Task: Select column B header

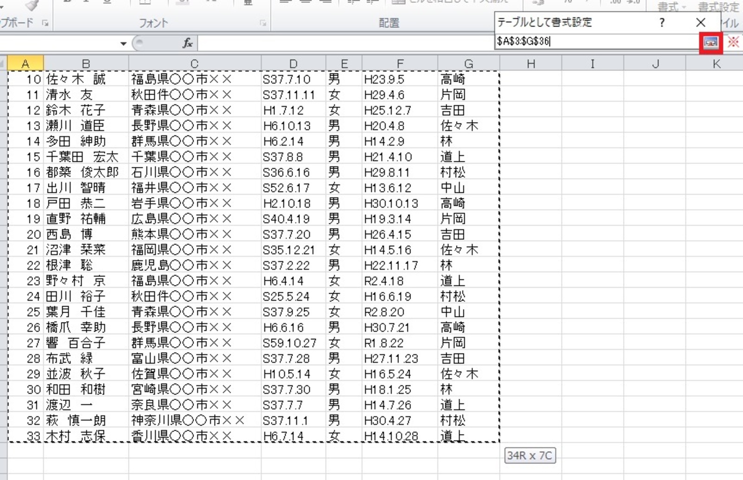Action: coord(86,63)
